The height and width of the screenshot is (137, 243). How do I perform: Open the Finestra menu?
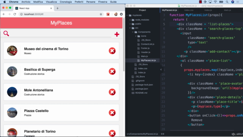tap(103, 2)
